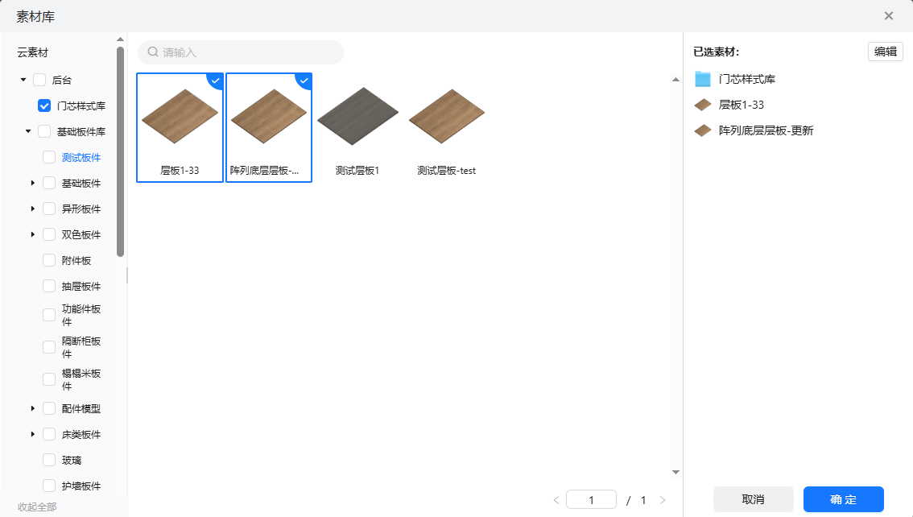
Task: Click the blue folder icon for 门芯样式库
Action: pyautogui.click(x=703, y=79)
